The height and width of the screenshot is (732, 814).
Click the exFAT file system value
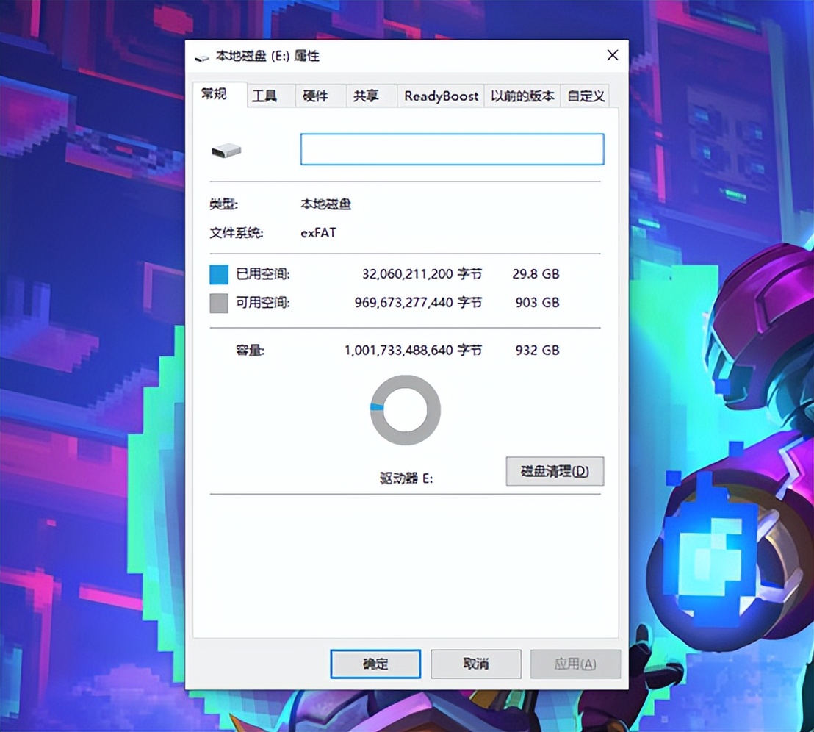click(318, 232)
